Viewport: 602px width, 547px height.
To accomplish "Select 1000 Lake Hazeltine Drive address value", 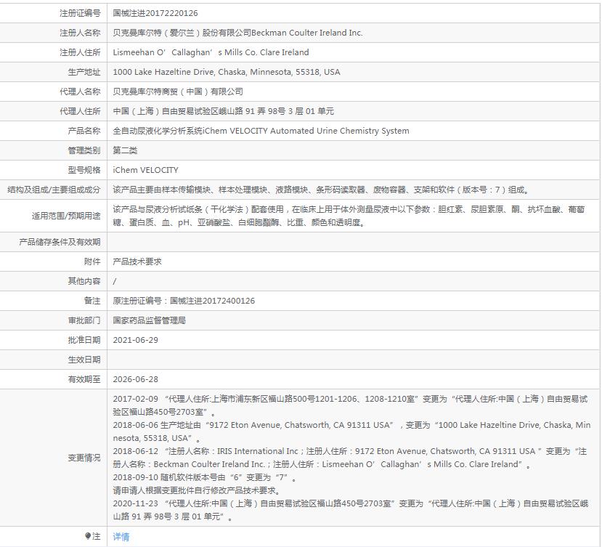I will 227,72.
